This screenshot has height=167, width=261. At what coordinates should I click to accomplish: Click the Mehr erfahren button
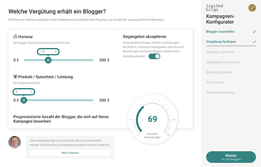(x=70, y=153)
